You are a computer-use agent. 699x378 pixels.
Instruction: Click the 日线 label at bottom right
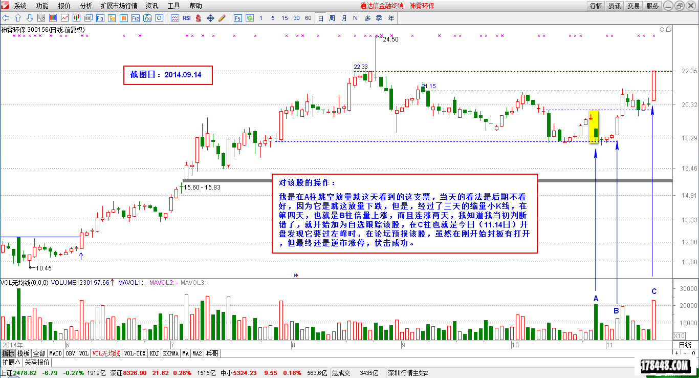pos(684,345)
